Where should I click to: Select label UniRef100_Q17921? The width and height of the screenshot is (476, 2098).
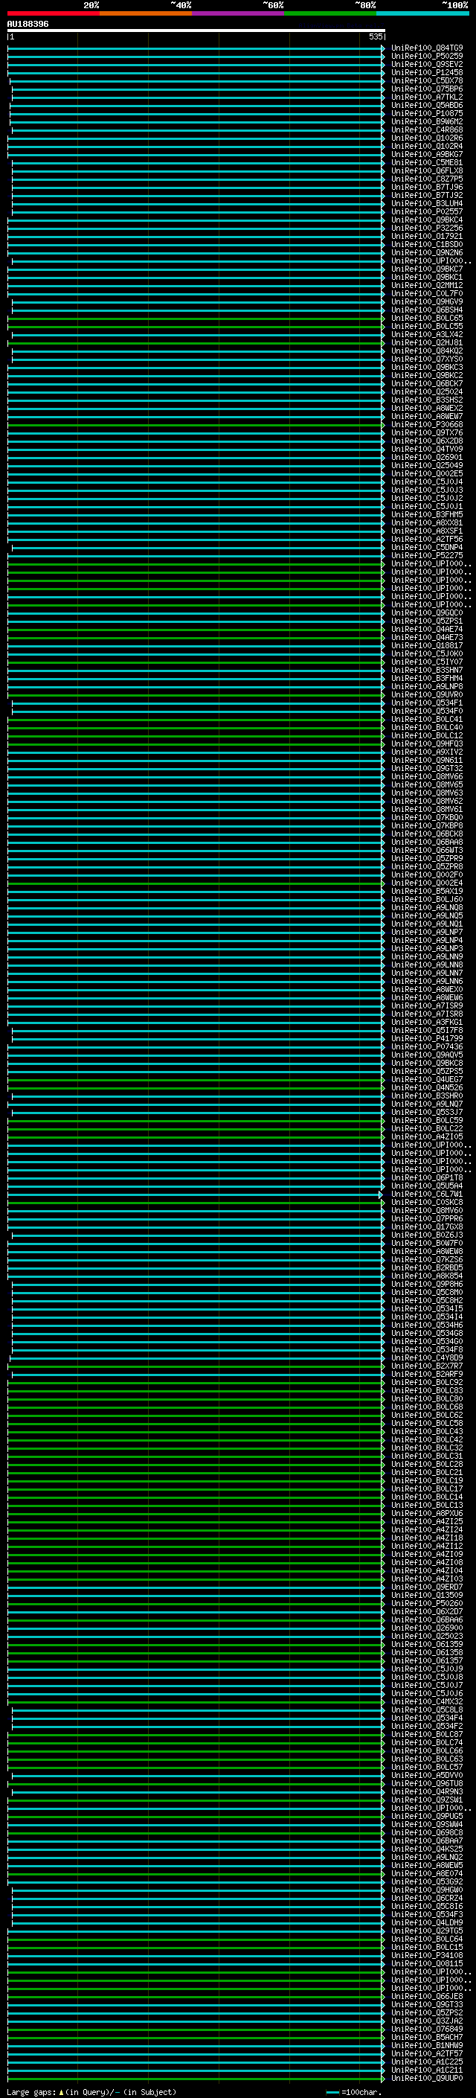pyautogui.click(x=426, y=236)
